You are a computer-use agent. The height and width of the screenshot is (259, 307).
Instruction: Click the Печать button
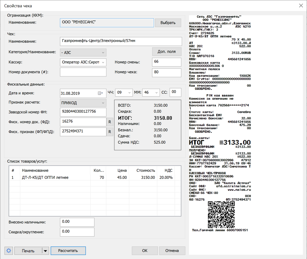28,251
